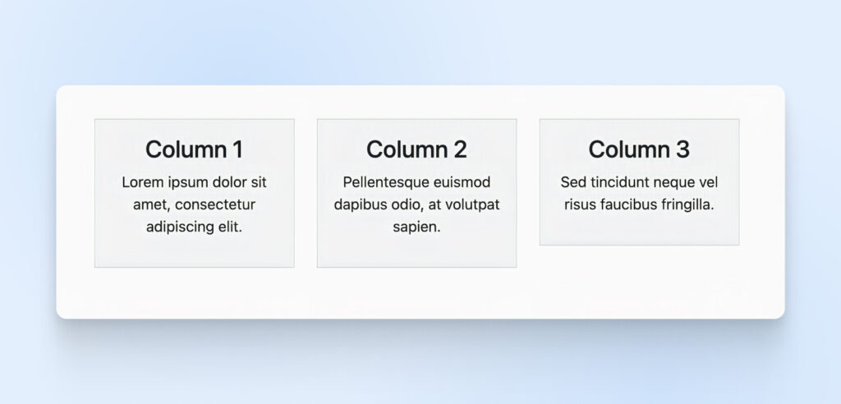Click the word "volutpat" in Column 2
Image resolution: width=841 pixels, height=404 pixels.
point(472,204)
